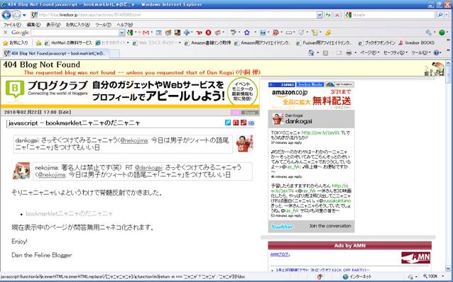This screenshot has width=453, height=282.
Task: Open Gmail icon in Google Toolbar
Action: [146, 33]
